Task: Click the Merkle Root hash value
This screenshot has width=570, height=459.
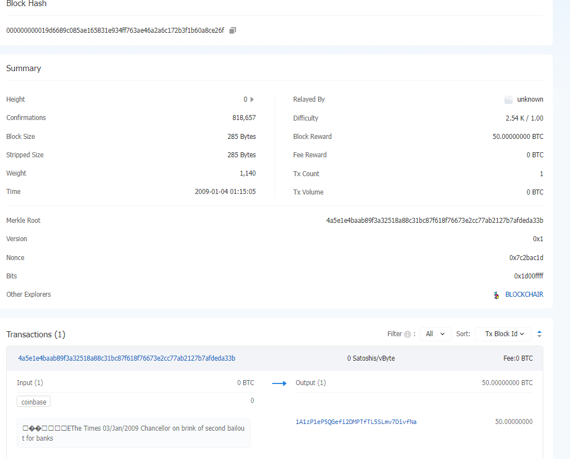Action: click(434, 221)
